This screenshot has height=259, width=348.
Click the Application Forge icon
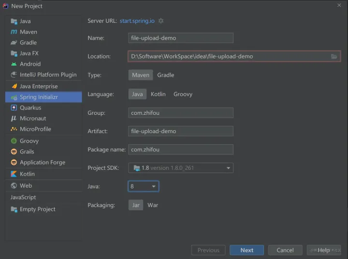pyautogui.click(x=14, y=163)
